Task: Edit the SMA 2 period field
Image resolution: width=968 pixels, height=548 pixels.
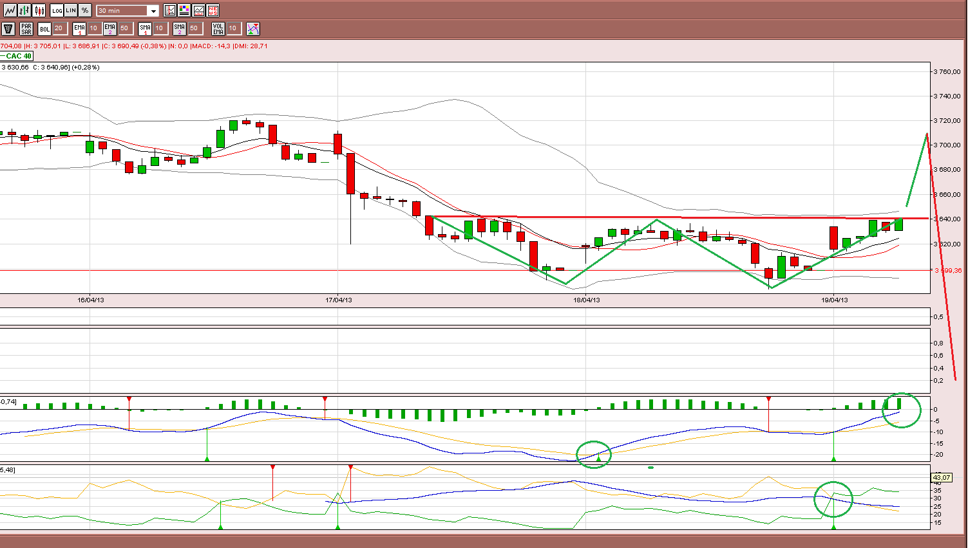Action: [195, 28]
